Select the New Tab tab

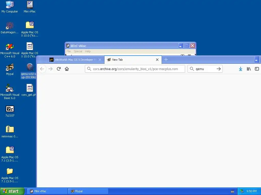(133, 60)
